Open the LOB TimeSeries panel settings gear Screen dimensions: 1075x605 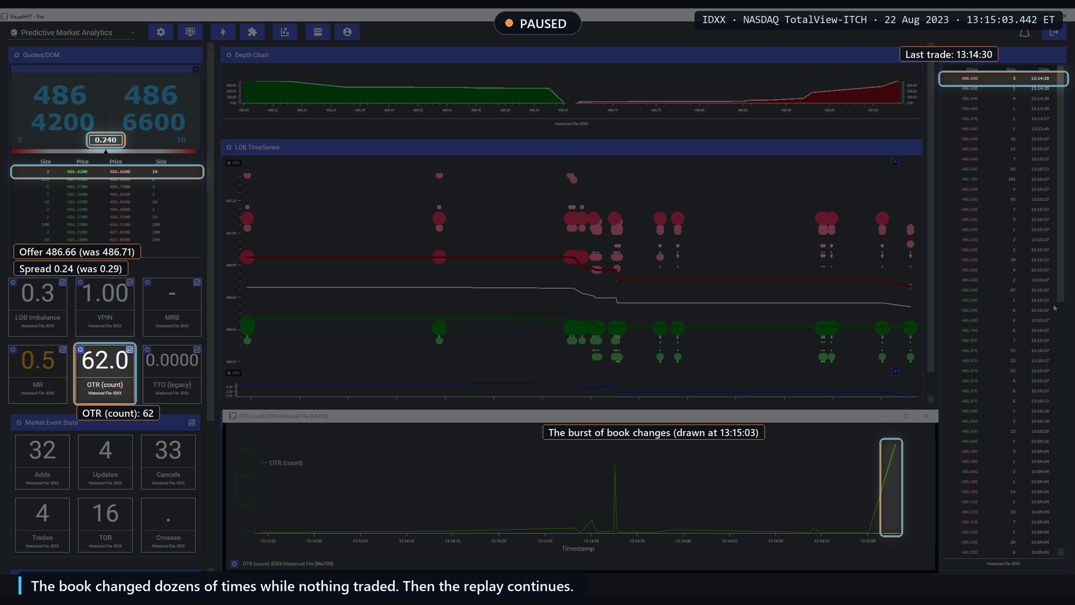229,147
